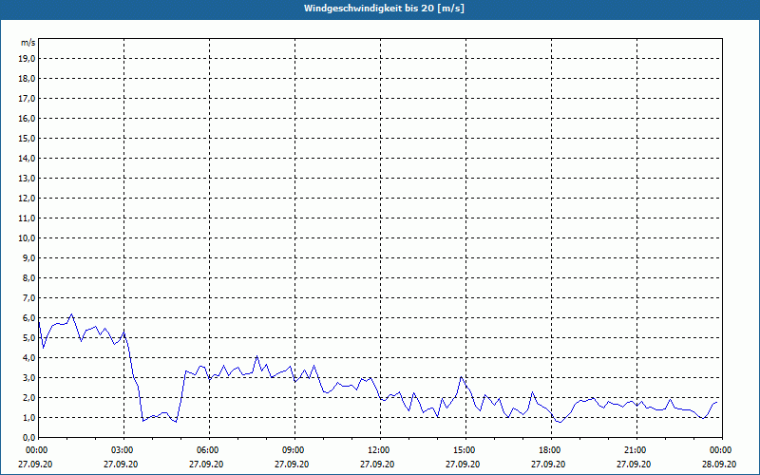Click the '1,0' y-axis label
Image resolution: width=760 pixels, height=475 pixels.
(x=28, y=418)
